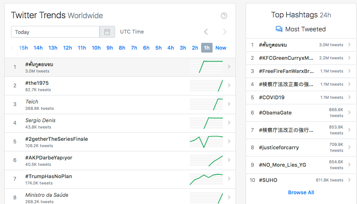Select the 15h time tab

[23, 48]
